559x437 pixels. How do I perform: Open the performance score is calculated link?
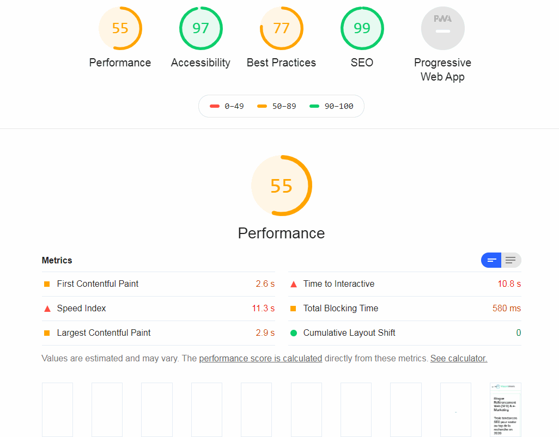click(260, 358)
